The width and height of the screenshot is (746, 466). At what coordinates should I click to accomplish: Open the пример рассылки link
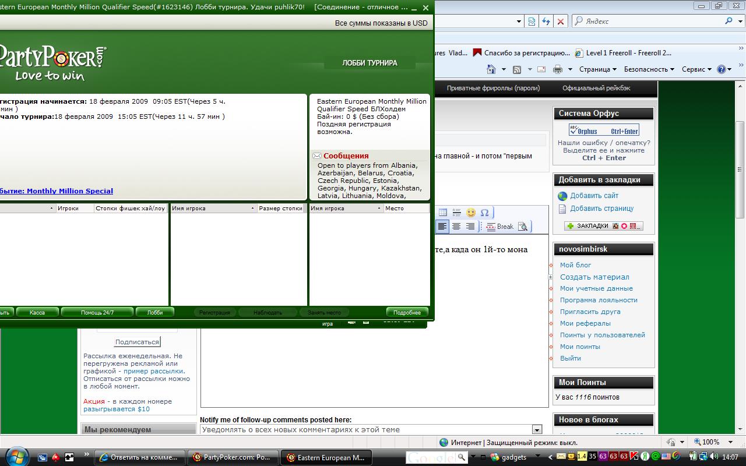(x=154, y=371)
